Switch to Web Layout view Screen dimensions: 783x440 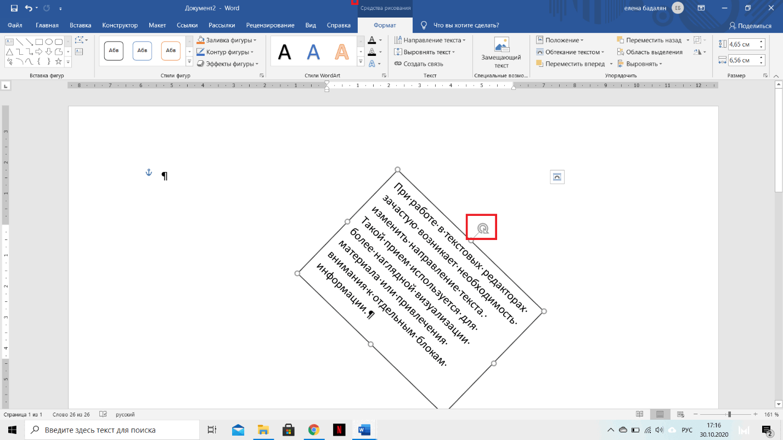click(x=680, y=414)
